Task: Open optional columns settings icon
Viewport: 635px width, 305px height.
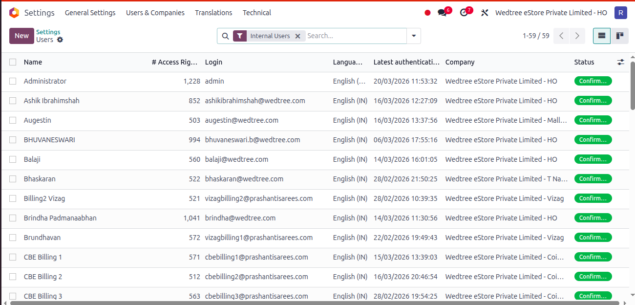Action: click(620, 62)
